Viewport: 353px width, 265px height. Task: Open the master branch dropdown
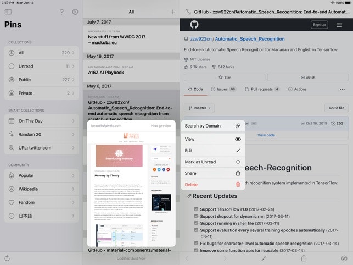click(x=199, y=108)
